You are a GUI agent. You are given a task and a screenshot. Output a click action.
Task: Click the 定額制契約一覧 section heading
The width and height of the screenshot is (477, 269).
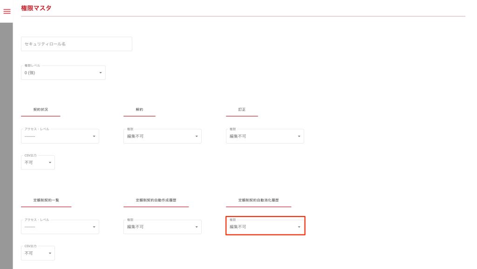coord(46,200)
